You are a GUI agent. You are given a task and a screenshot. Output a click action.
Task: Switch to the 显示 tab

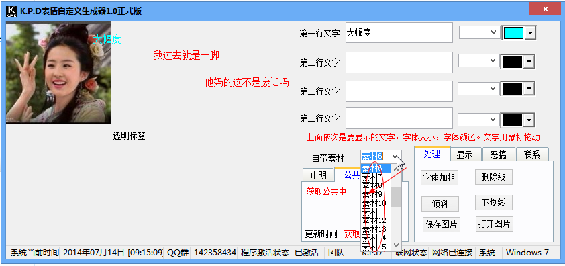point(465,155)
